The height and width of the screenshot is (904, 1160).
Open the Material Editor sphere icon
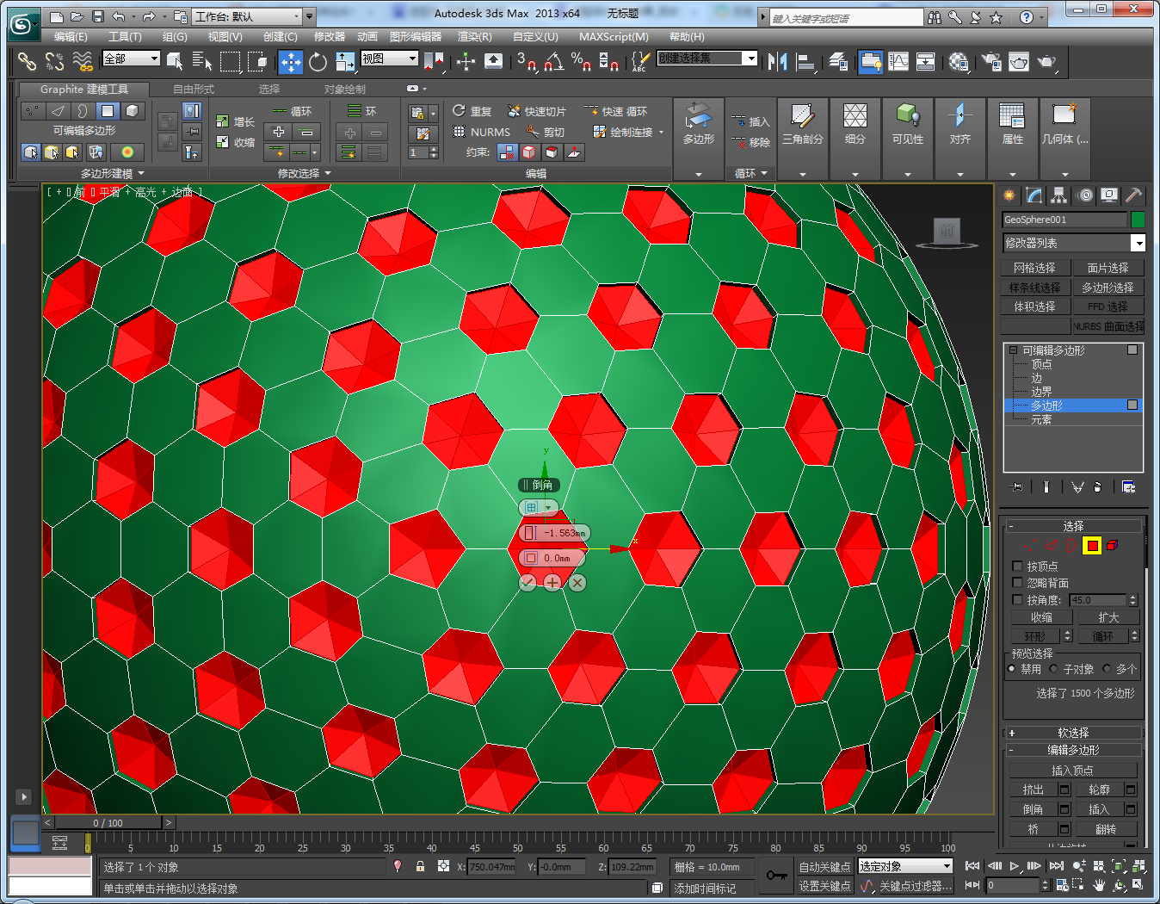tap(959, 61)
